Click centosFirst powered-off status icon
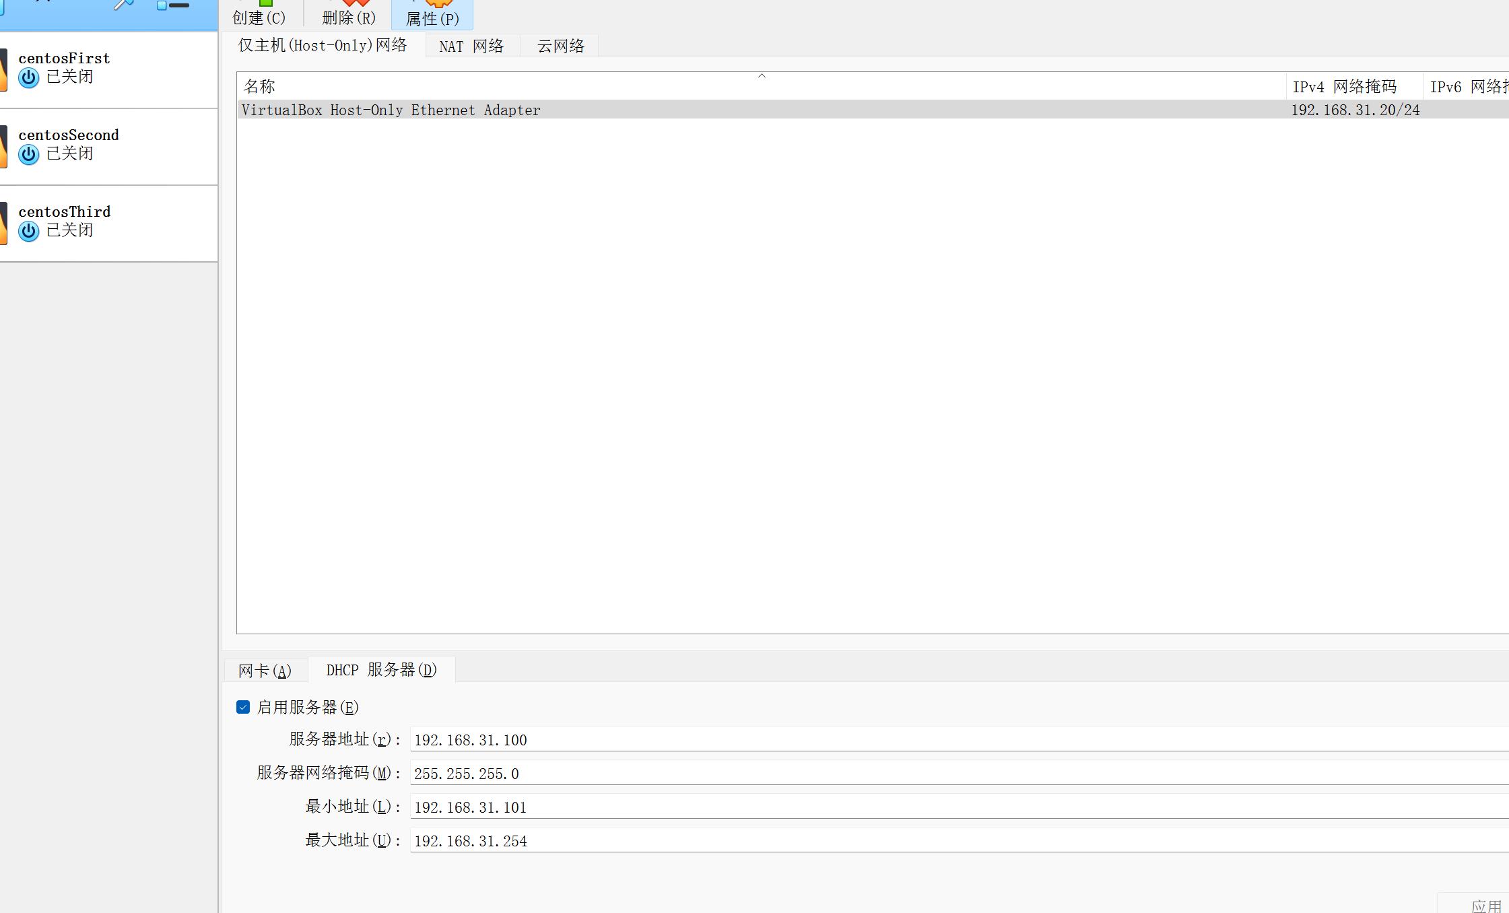The height and width of the screenshot is (913, 1509). coord(28,78)
